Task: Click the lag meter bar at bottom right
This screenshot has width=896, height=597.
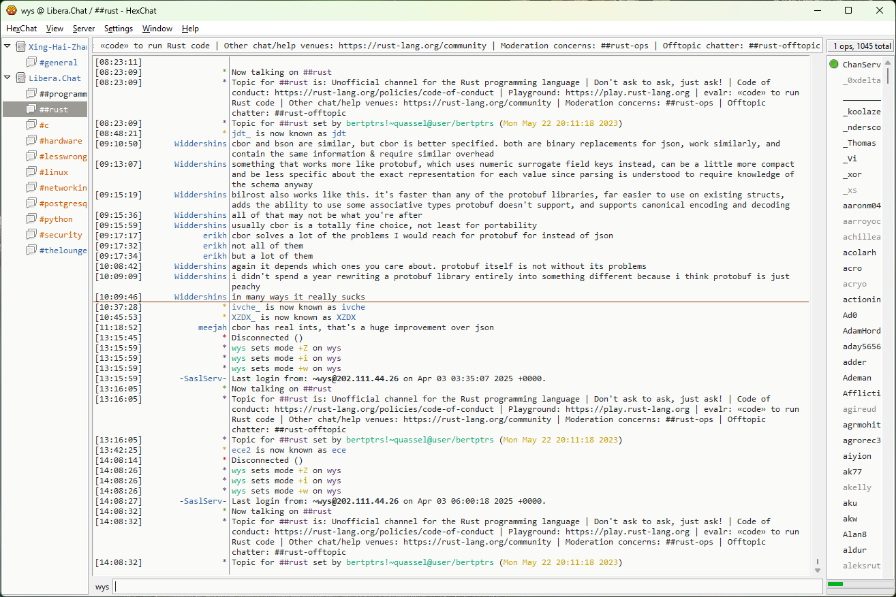Action: [859, 584]
